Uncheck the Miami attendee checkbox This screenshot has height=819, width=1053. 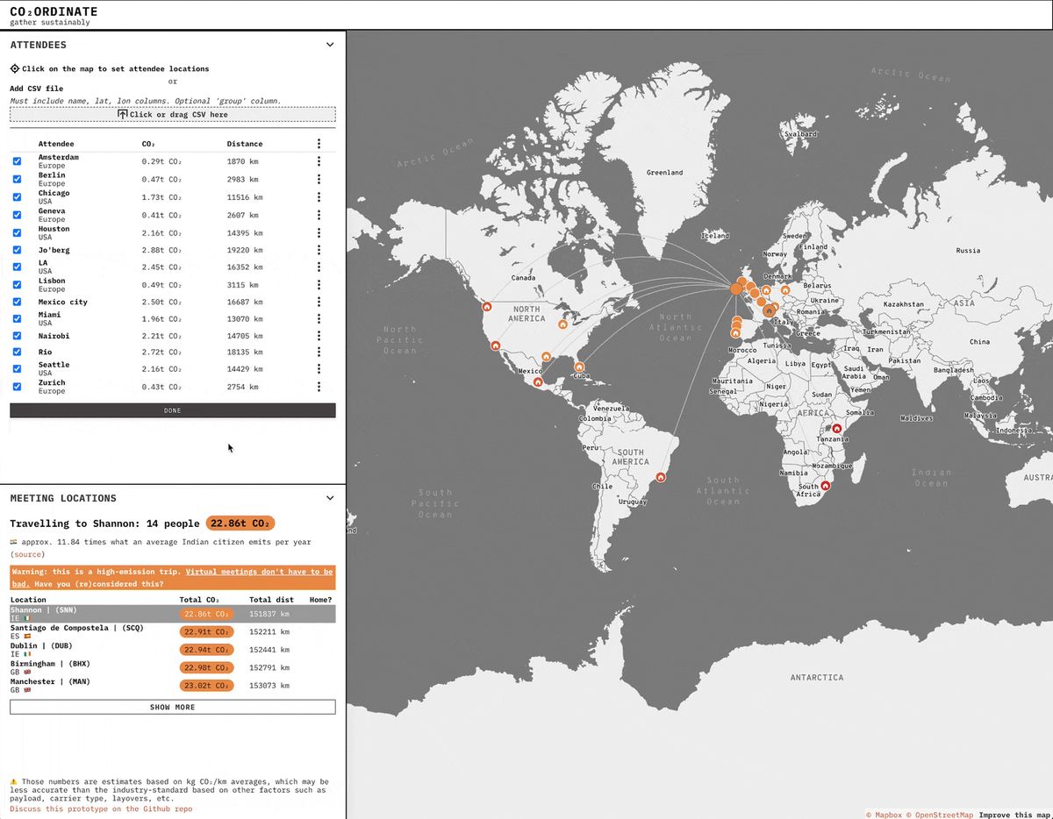coord(17,319)
